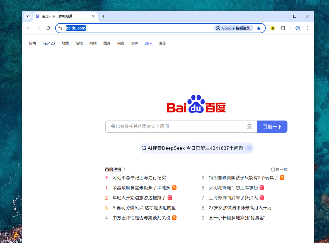Click the site information icon

[60, 28]
